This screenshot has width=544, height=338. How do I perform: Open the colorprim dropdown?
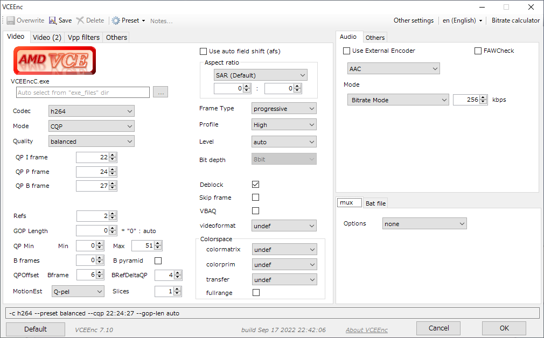(284, 265)
